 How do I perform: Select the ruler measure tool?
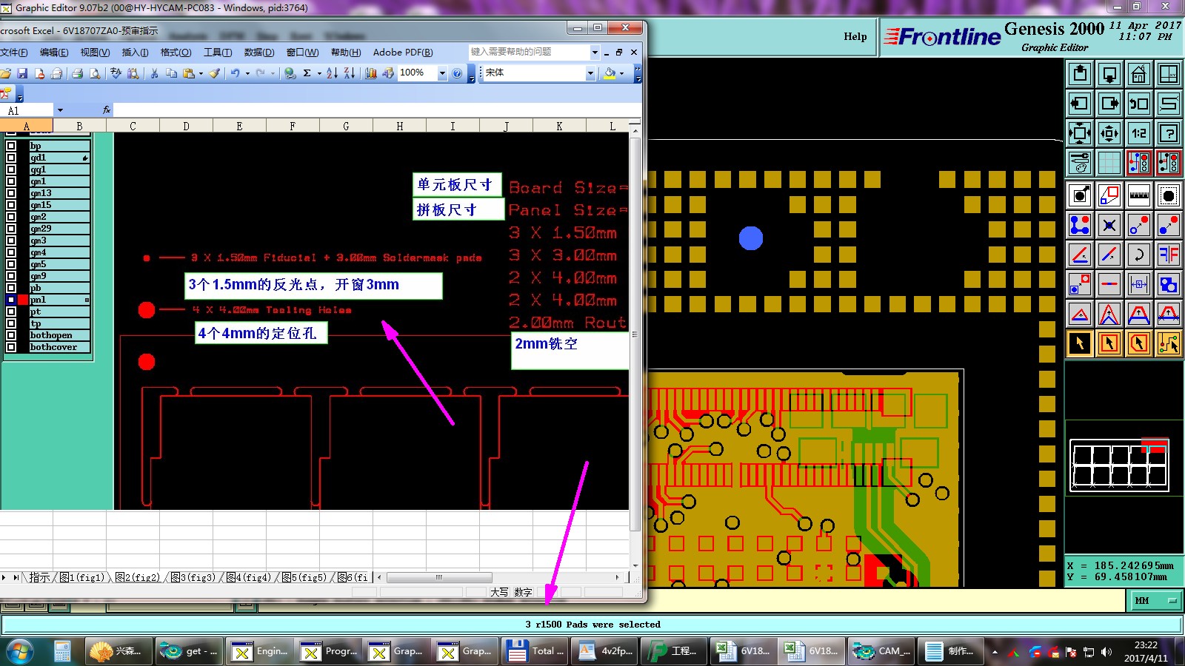coord(1139,195)
